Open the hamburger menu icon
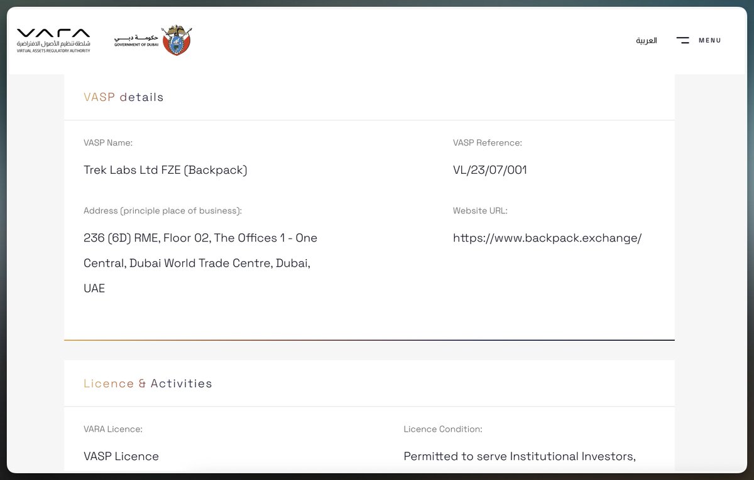The width and height of the screenshot is (754, 480). [683, 40]
